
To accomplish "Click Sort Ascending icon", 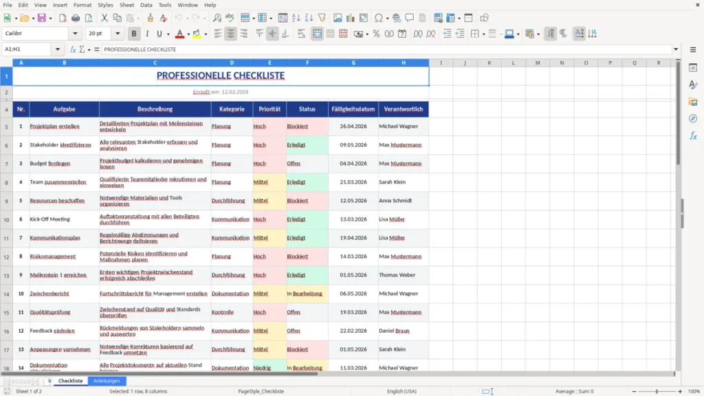I will coord(296,18).
